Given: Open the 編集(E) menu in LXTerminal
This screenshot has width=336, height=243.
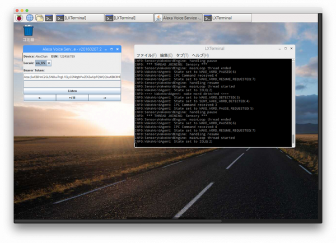Looking at the screenshot, I should click(166, 55).
